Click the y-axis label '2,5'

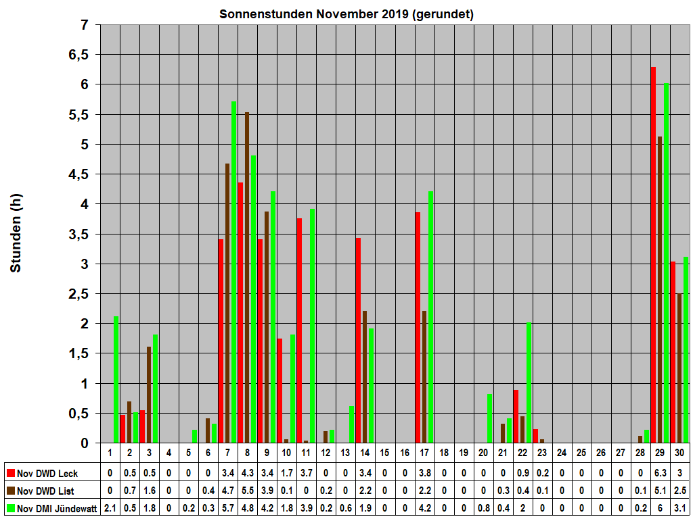(79, 294)
